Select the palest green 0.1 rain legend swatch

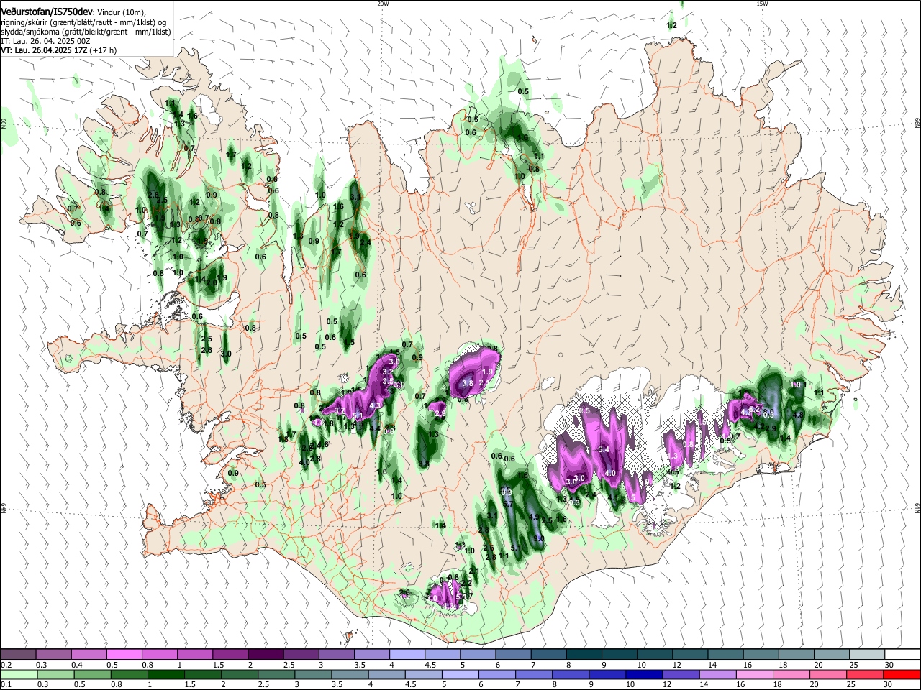(x=19, y=674)
